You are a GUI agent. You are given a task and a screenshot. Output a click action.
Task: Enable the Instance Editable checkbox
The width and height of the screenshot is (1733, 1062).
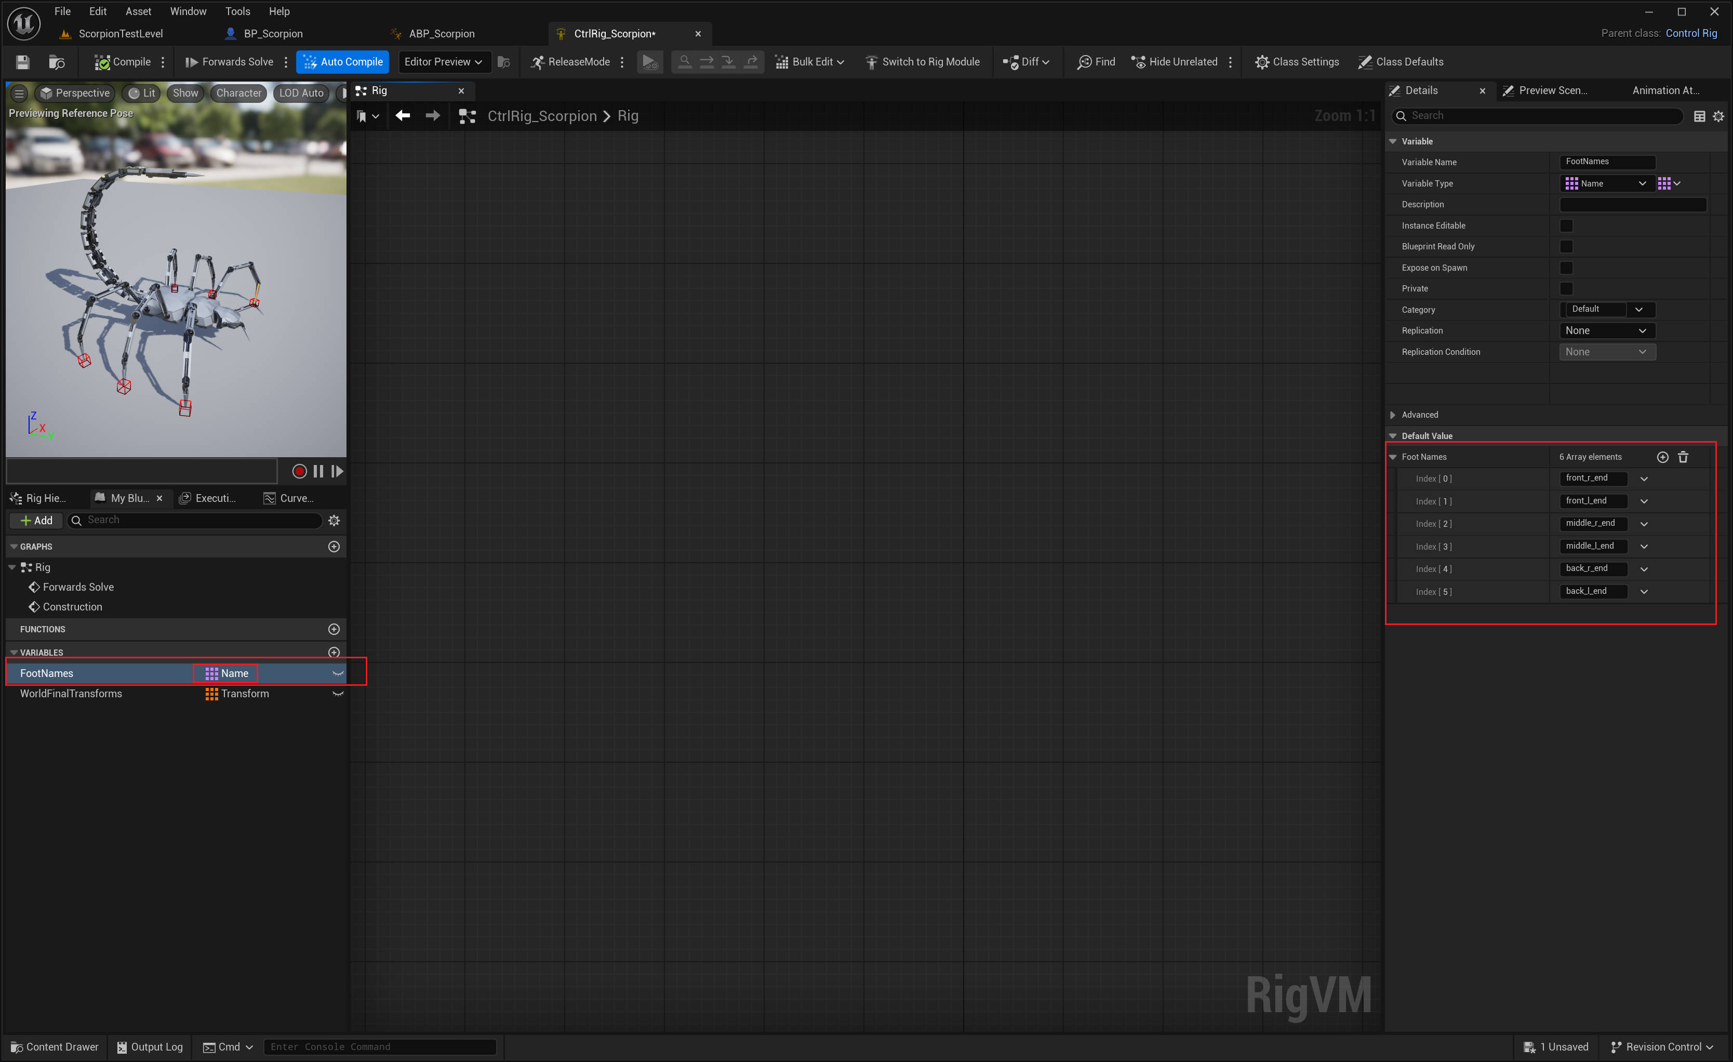(1566, 226)
